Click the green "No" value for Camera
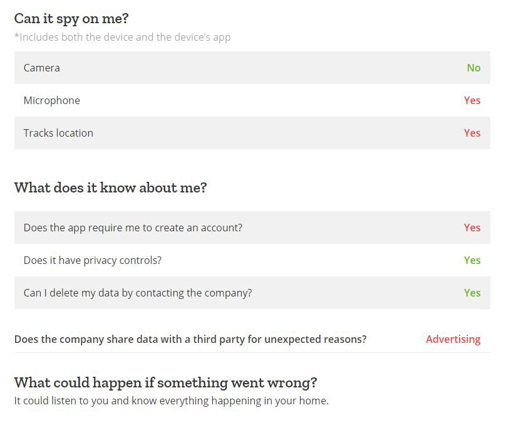 click(x=473, y=68)
